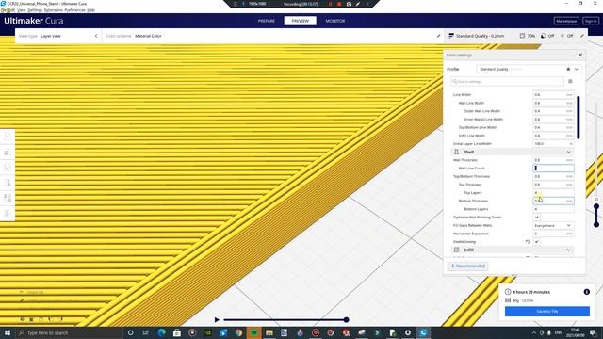Switch to the PREVIEW stage tab
Screen dimensions: 603x339
coord(300,21)
